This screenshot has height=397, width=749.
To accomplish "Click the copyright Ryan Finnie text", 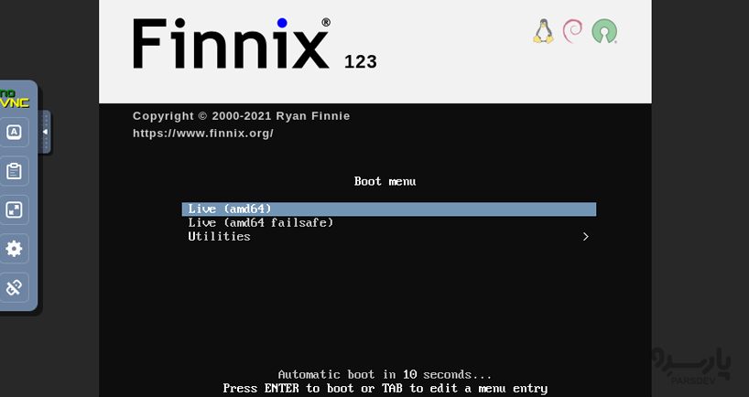I will tap(241, 116).
